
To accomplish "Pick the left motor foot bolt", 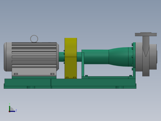I will [16, 74].
